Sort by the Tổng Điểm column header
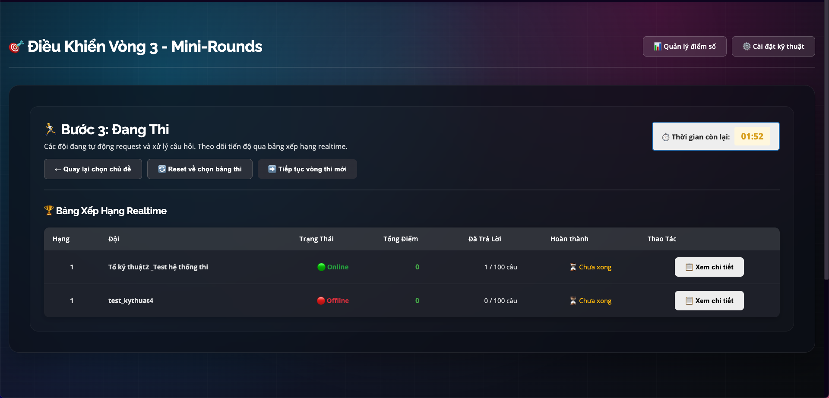 [400, 239]
